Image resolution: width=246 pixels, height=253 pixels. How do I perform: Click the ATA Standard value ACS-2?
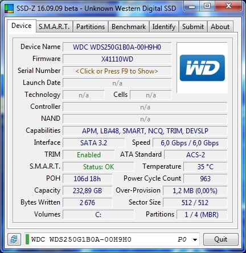coord(196,155)
